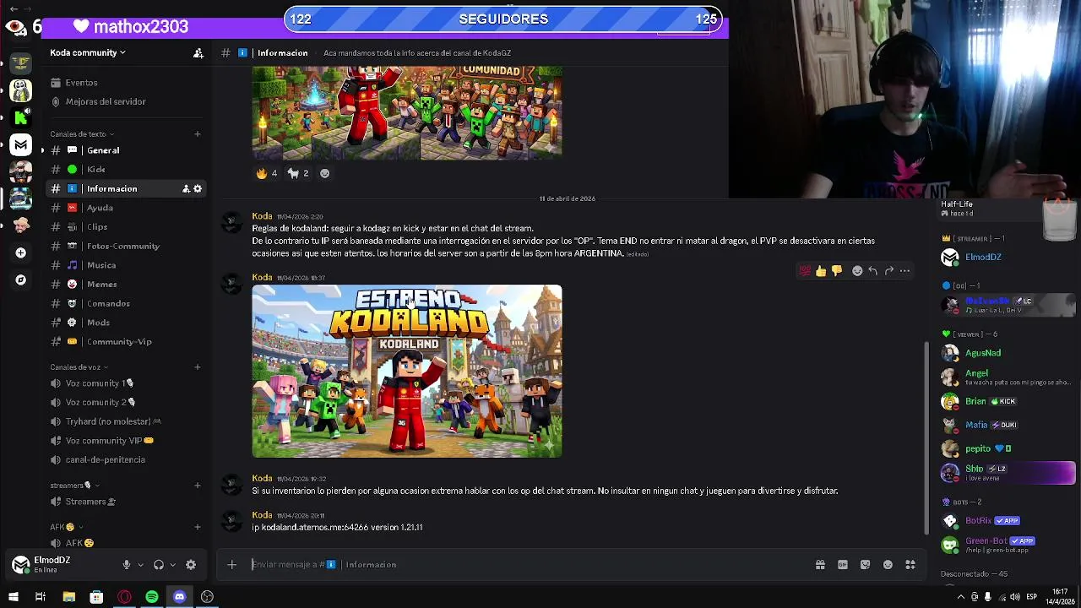Switch to the green K Kick server icon
1081x608 pixels.
(x=21, y=117)
